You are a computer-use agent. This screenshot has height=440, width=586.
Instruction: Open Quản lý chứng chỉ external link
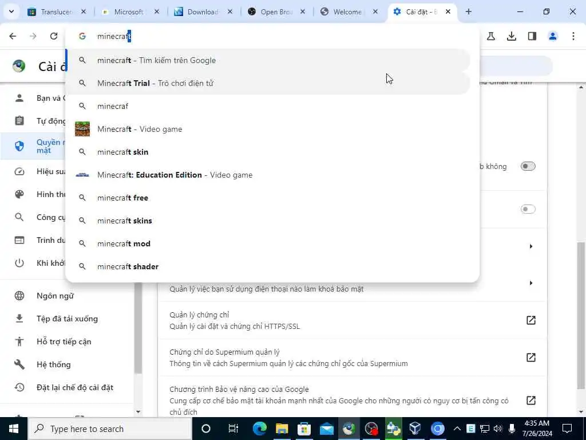click(530, 320)
